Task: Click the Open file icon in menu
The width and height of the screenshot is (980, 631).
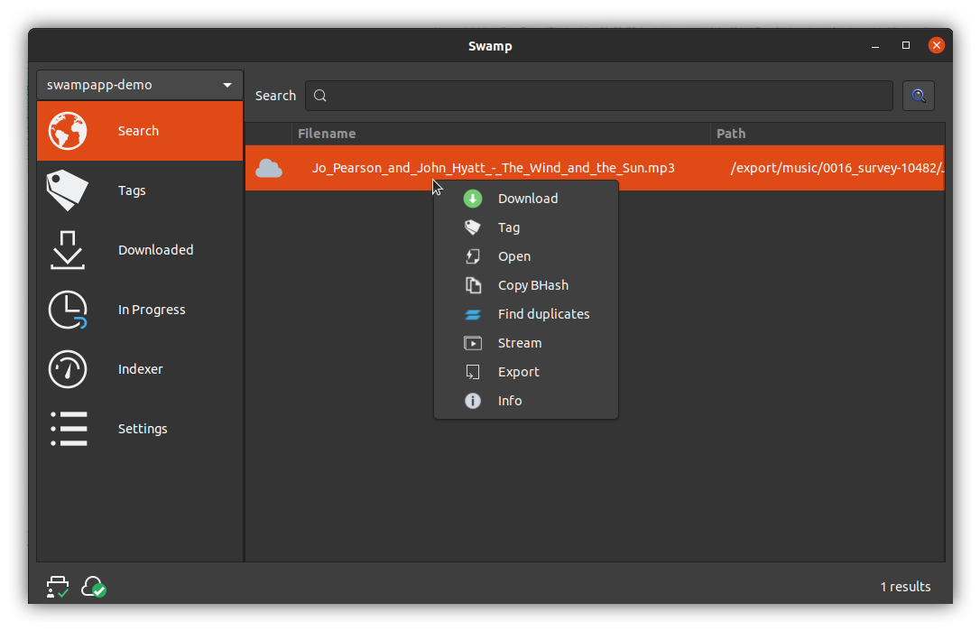Action: [473, 256]
